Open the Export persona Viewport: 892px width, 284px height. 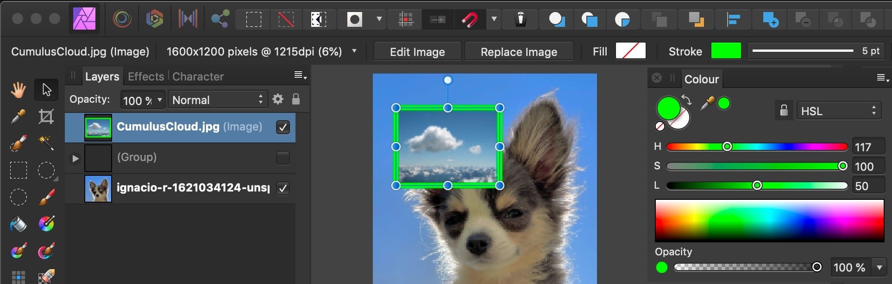tap(220, 19)
